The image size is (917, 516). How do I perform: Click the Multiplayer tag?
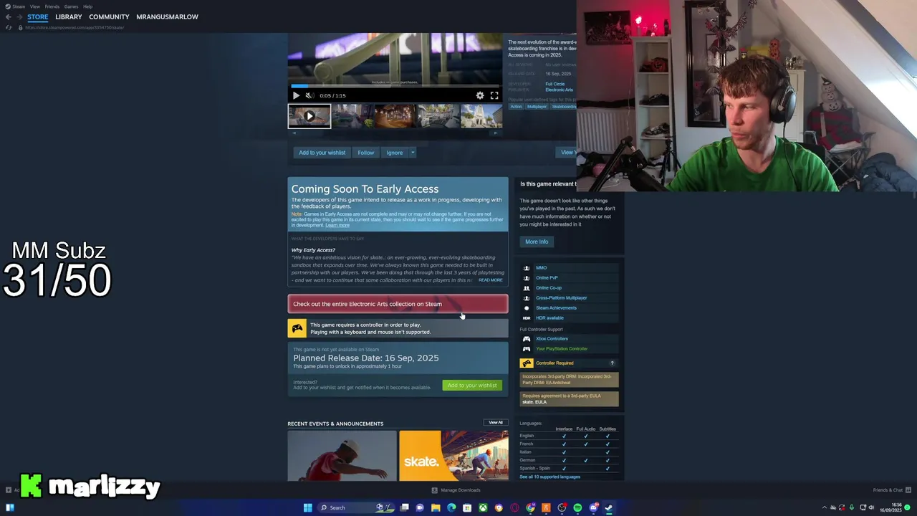537,107
